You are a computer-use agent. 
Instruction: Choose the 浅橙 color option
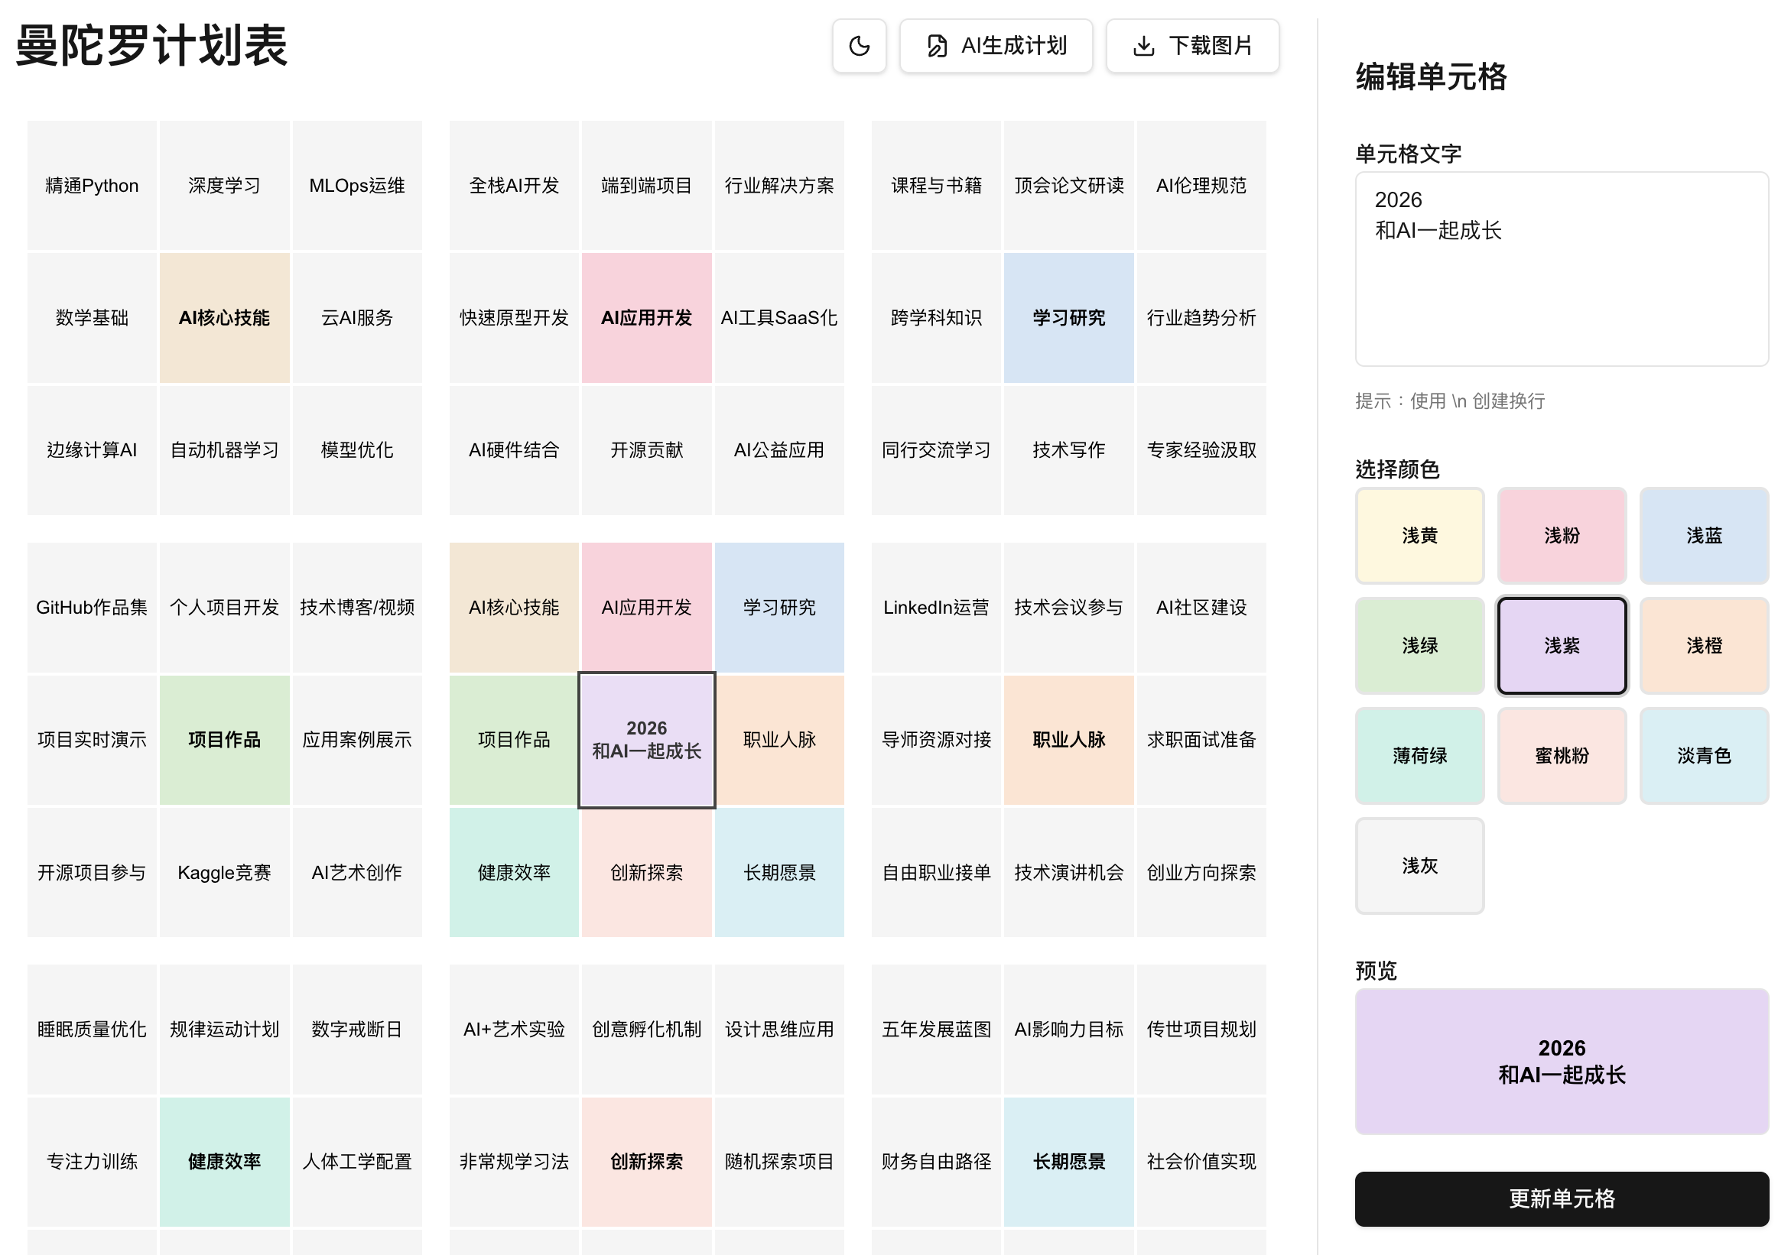tap(1703, 645)
